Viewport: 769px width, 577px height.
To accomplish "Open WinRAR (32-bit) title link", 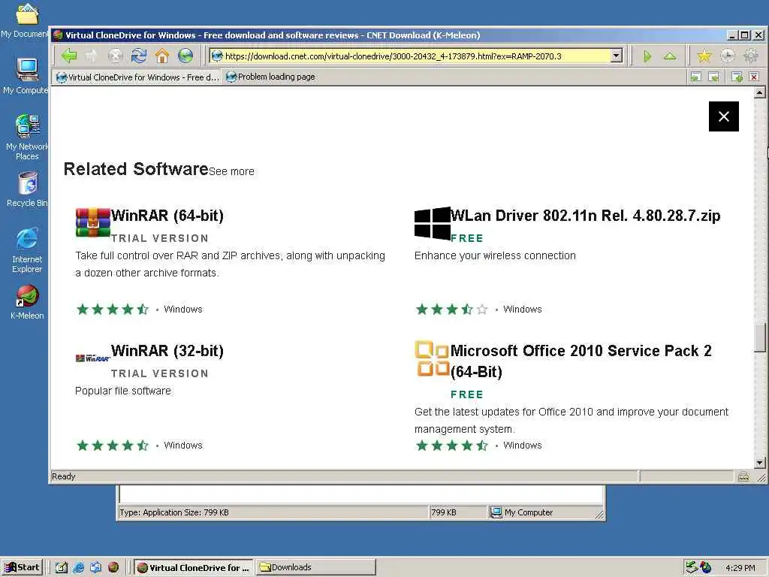I will 167,351.
